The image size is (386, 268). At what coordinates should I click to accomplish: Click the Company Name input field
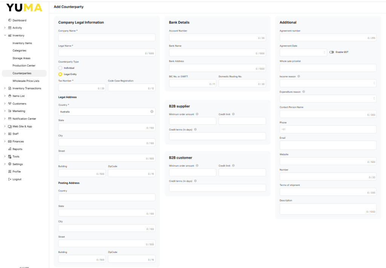click(x=107, y=37)
